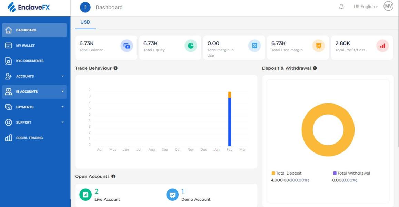
Task: Select the USD tab
Action: pyautogui.click(x=85, y=22)
